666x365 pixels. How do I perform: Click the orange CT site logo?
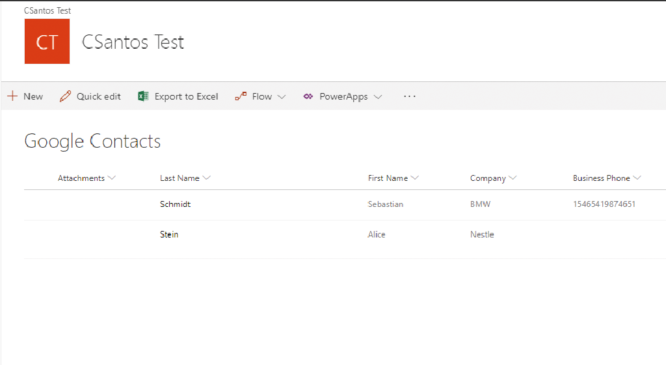click(x=47, y=42)
